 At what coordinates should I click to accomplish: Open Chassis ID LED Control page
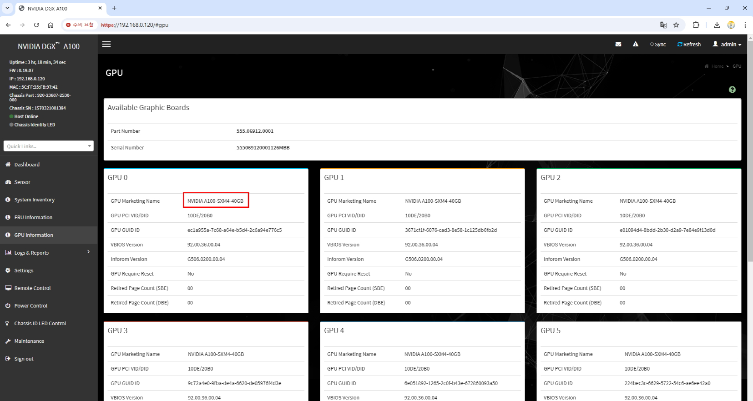tap(49, 324)
